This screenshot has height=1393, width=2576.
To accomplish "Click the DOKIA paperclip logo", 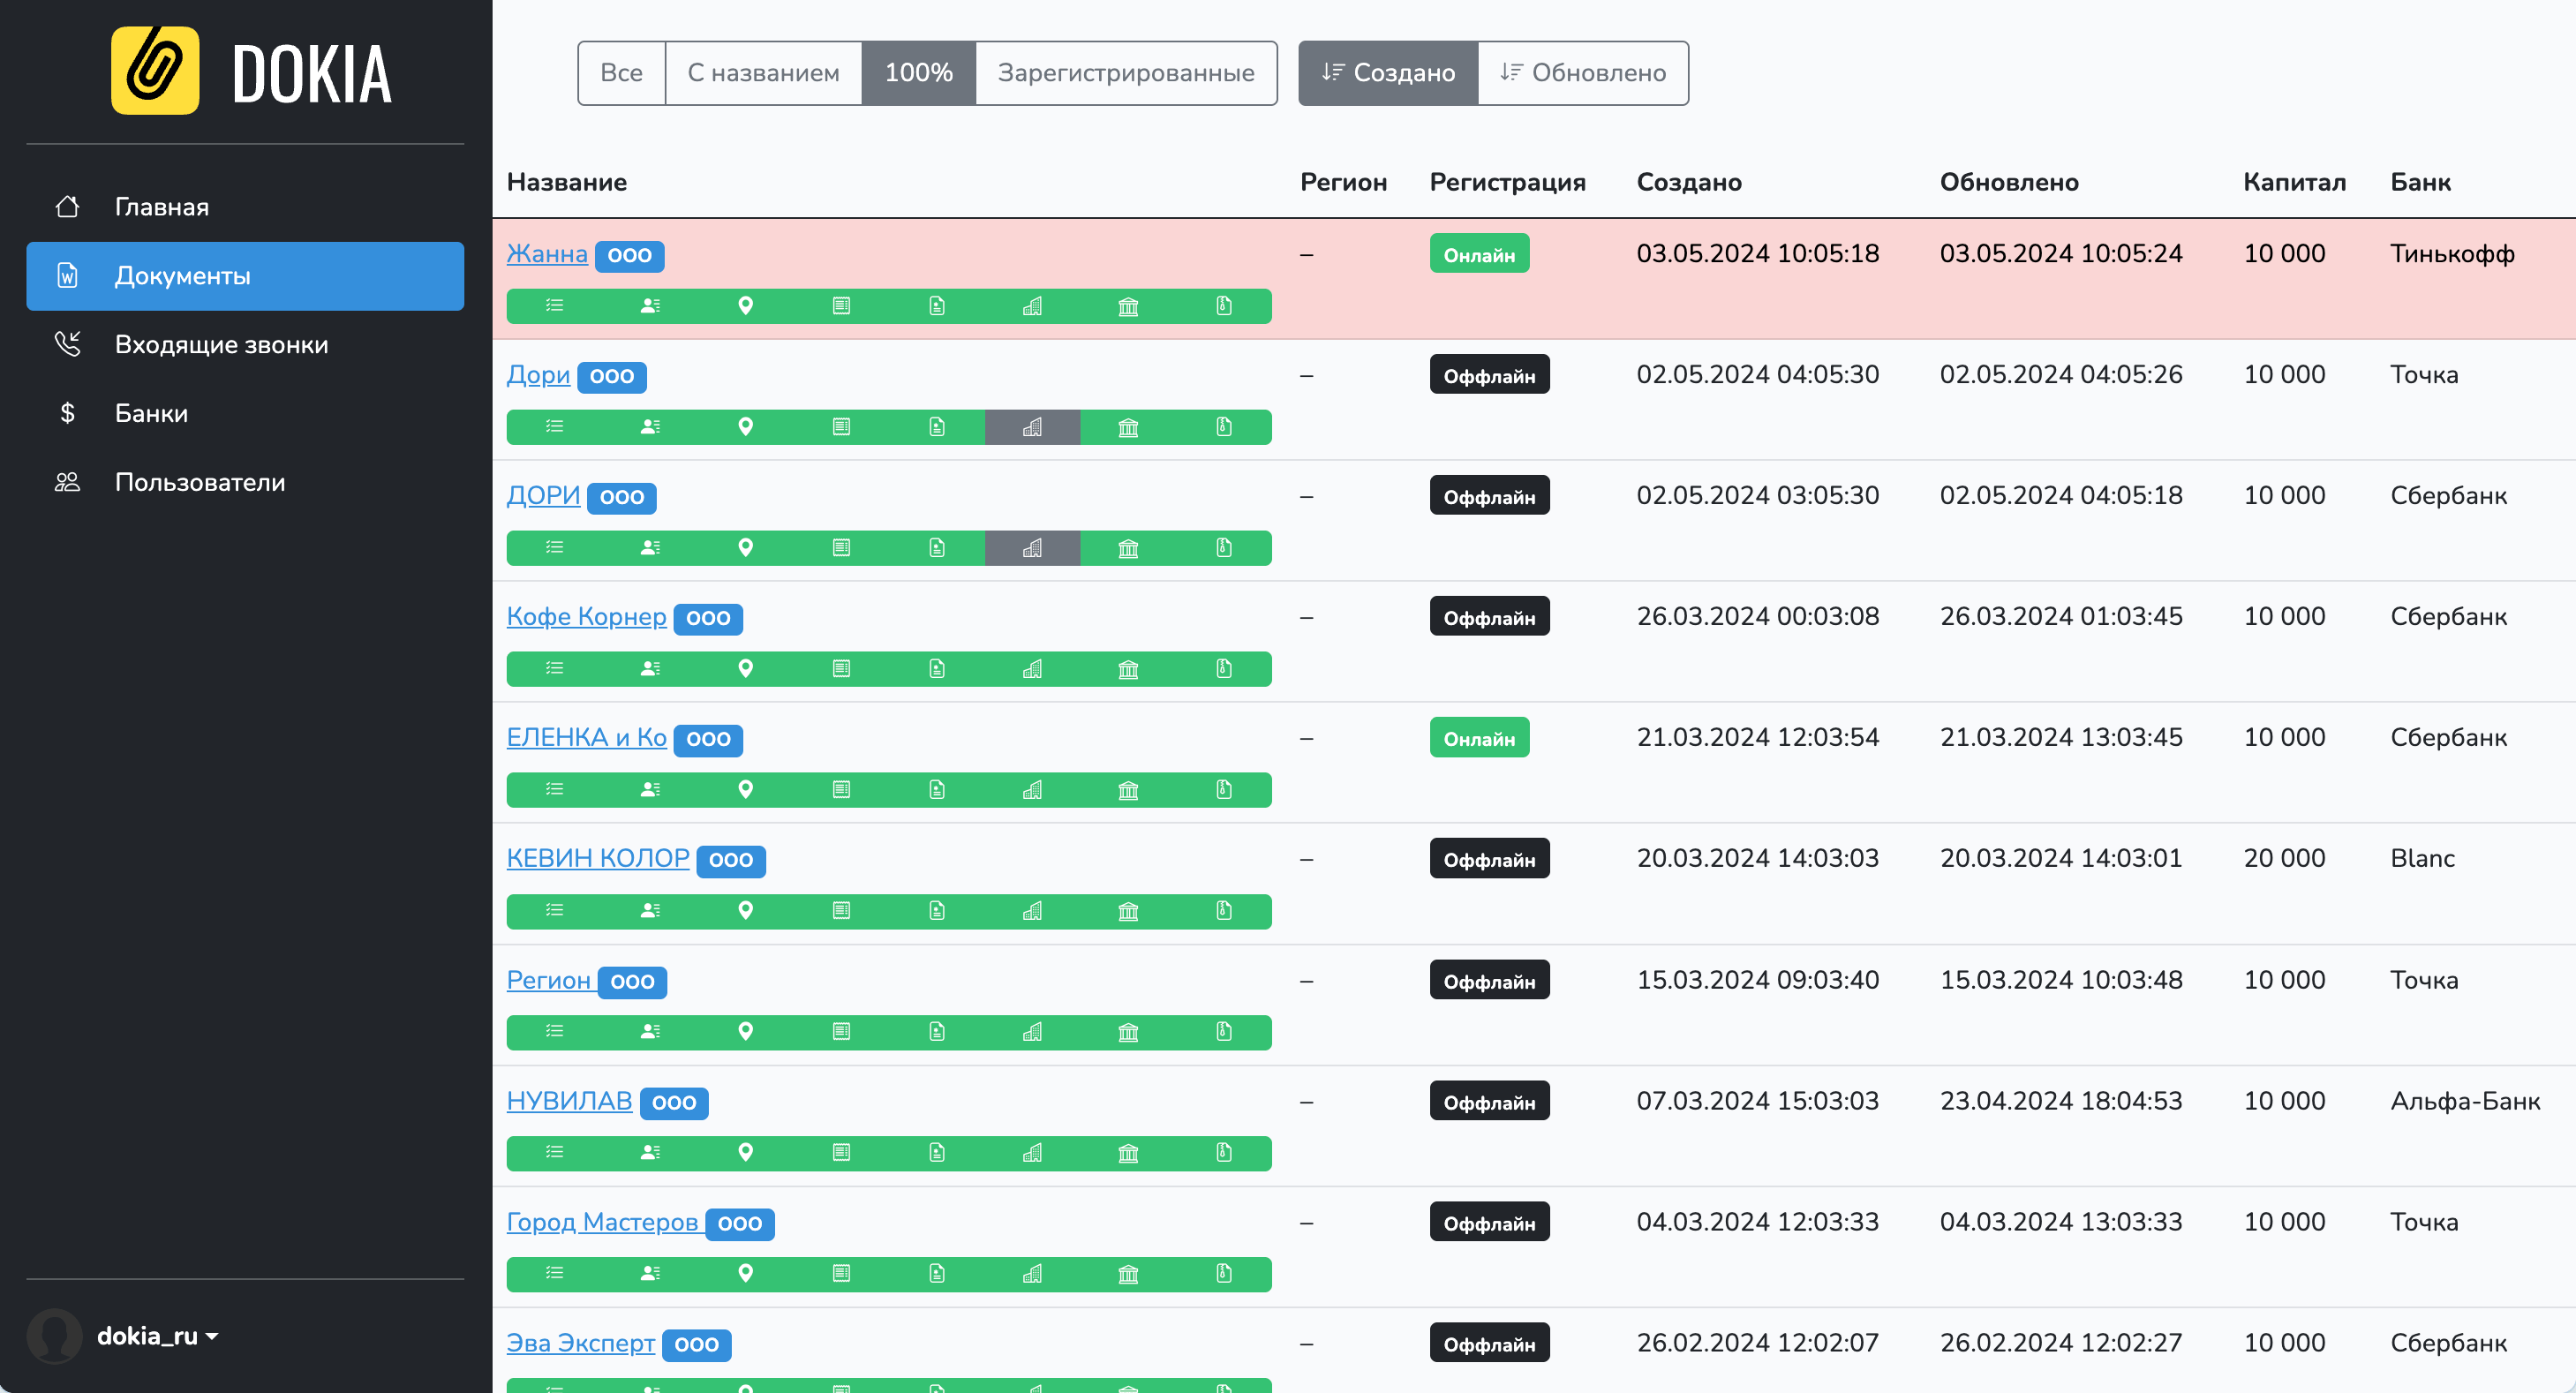I will point(155,71).
